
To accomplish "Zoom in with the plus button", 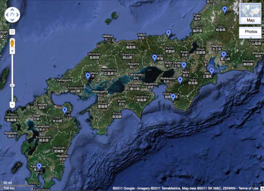I will pos(12,51).
